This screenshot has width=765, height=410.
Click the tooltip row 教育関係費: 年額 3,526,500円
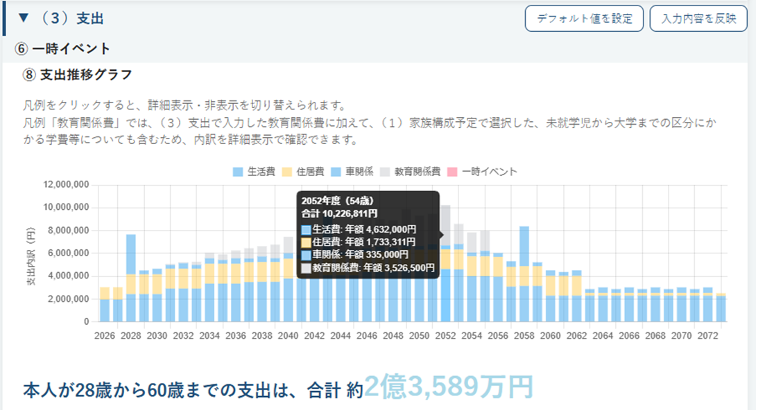(368, 268)
